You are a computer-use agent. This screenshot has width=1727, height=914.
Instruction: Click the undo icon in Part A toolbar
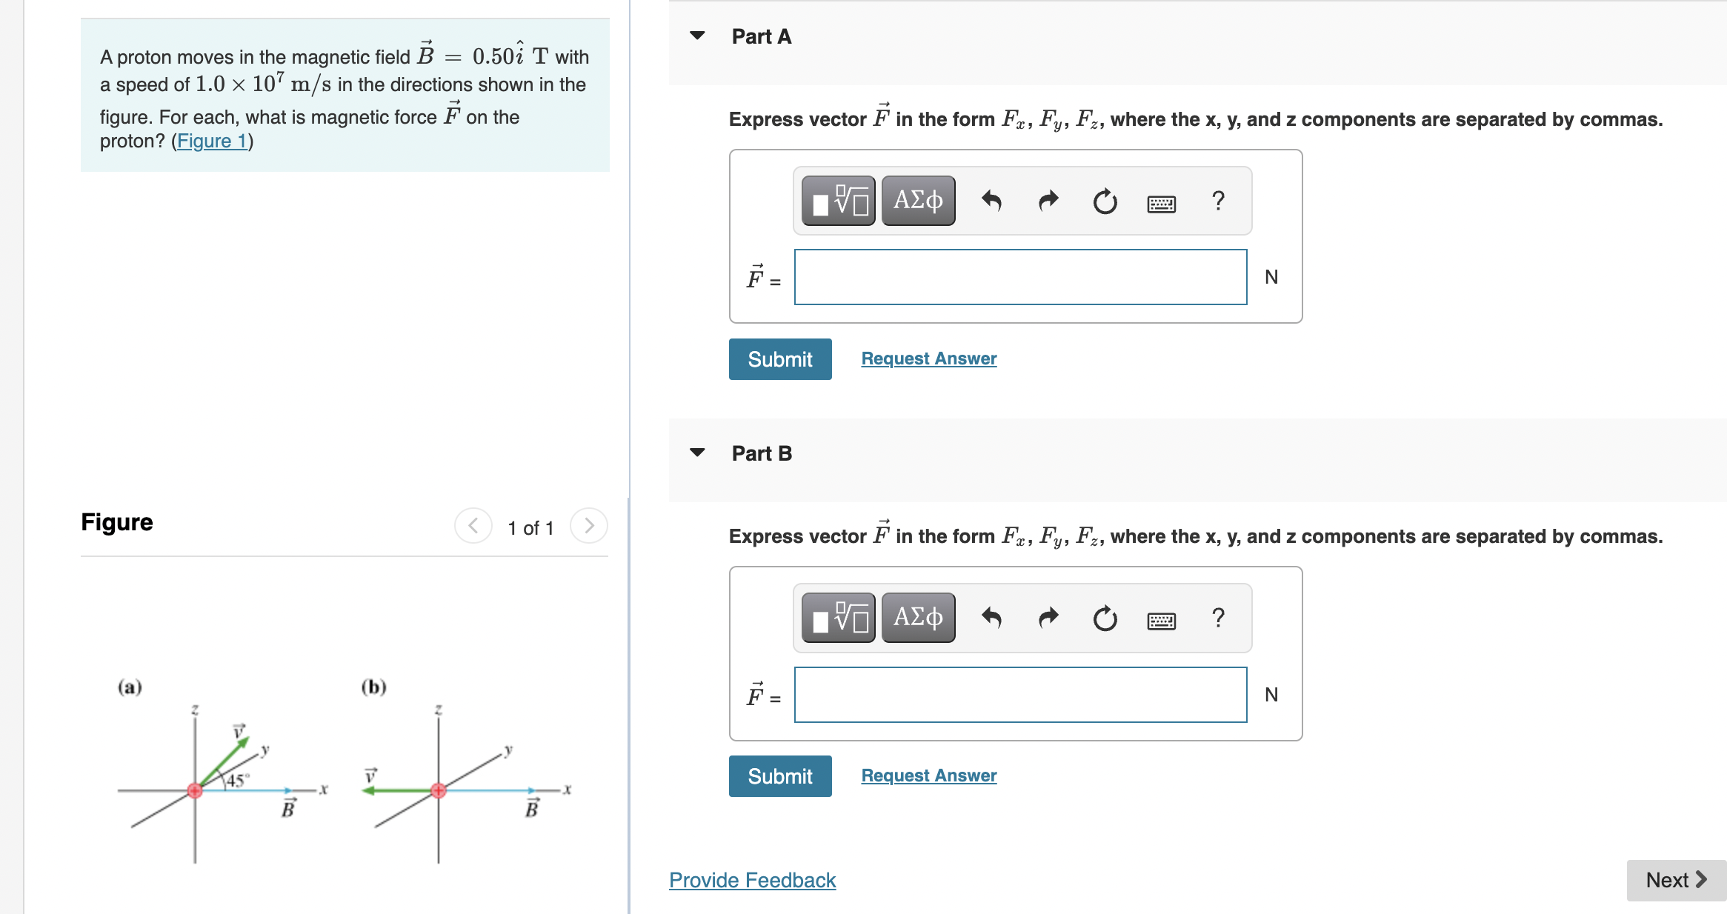click(992, 201)
